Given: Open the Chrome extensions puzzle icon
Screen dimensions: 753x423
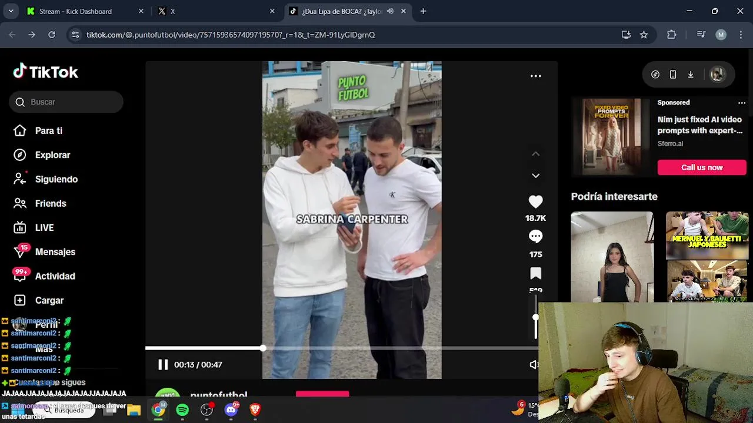Looking at the screenshot, I should [x=672, y=35].
